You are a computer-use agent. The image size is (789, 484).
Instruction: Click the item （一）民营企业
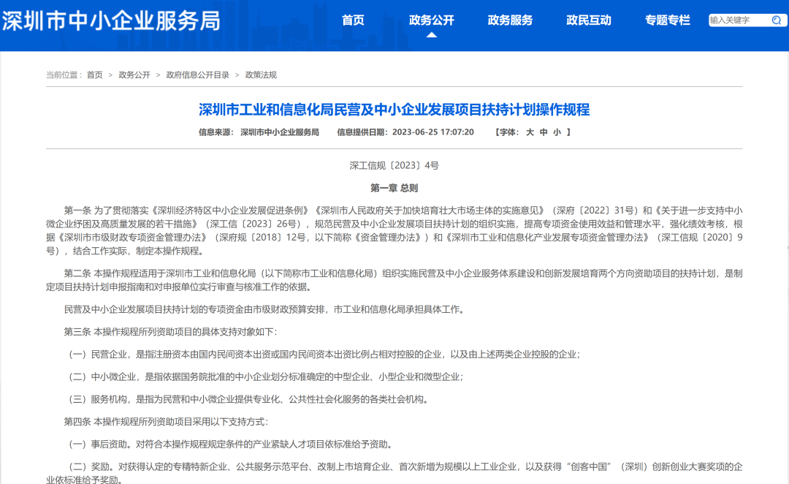324,355
